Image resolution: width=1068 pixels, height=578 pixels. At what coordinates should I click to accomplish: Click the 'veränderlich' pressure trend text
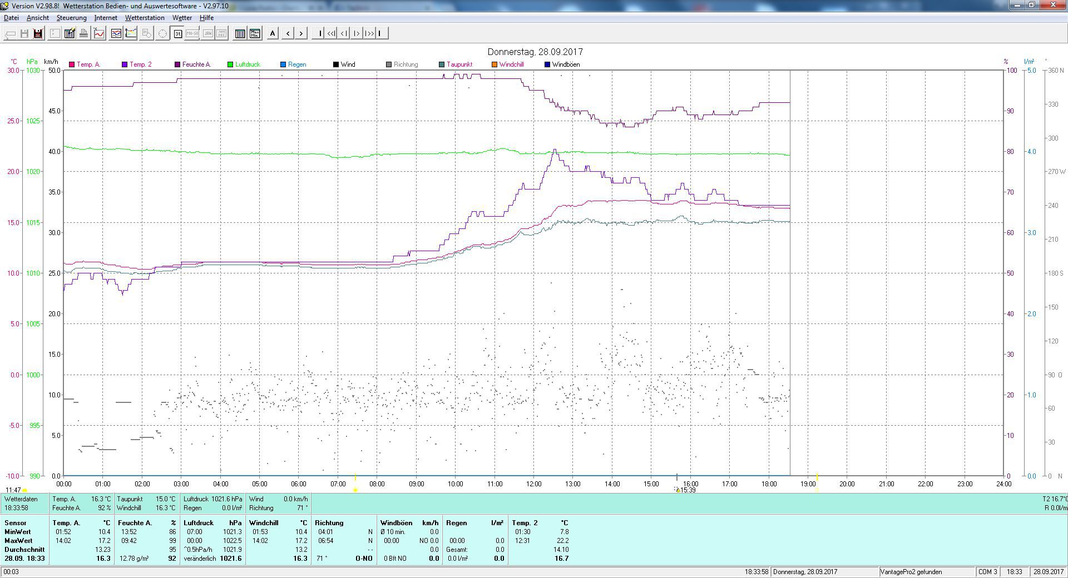200,559
